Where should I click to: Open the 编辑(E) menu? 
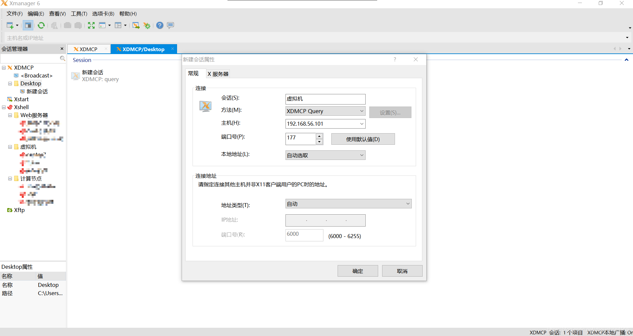coord(36,14)
